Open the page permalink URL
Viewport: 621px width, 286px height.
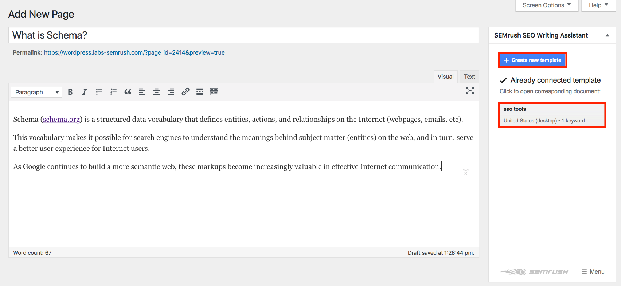point(134,52)
